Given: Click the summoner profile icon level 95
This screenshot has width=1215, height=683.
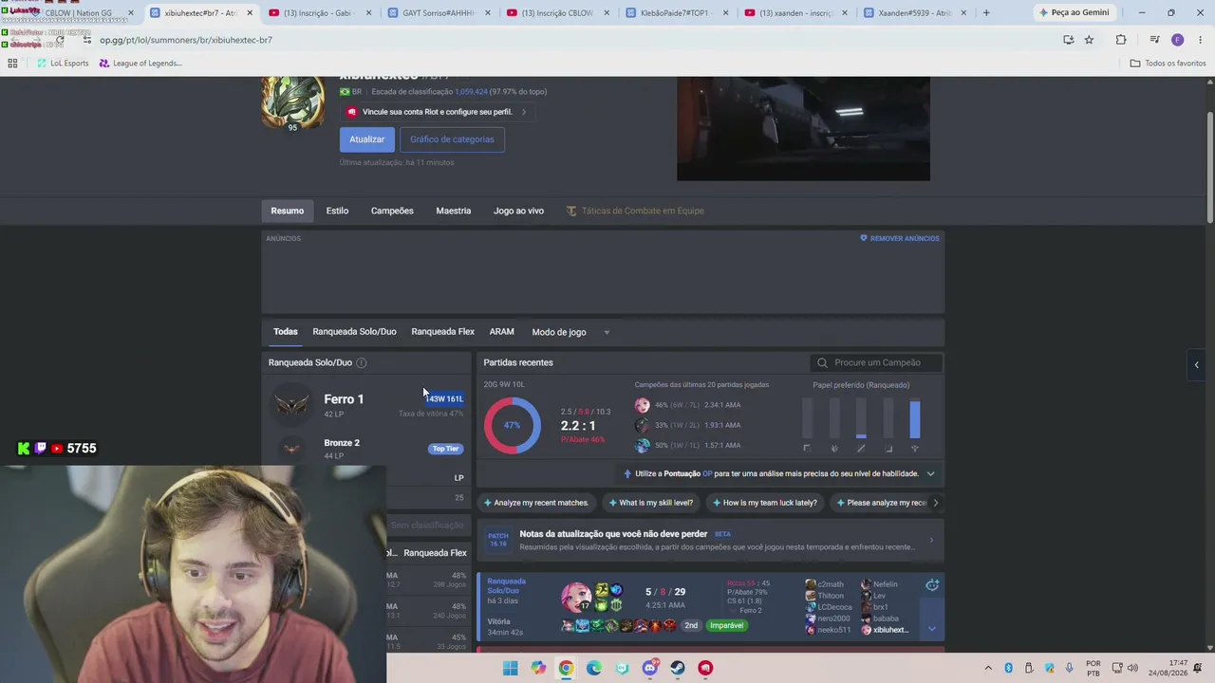Looking at the screenshot, I should (x=292, y=102).
